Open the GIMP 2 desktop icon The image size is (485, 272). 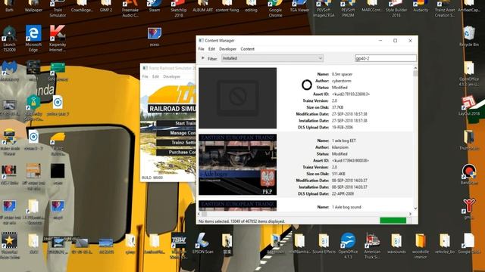click(x=106, y=6)
